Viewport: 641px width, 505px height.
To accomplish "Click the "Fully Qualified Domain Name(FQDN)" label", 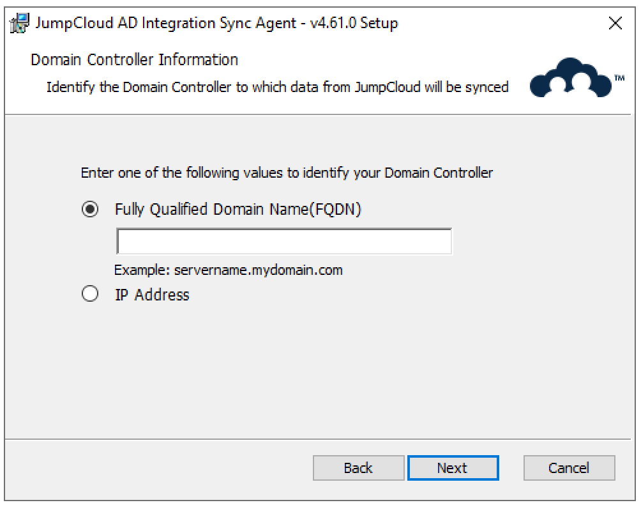I will pos(238,209).
